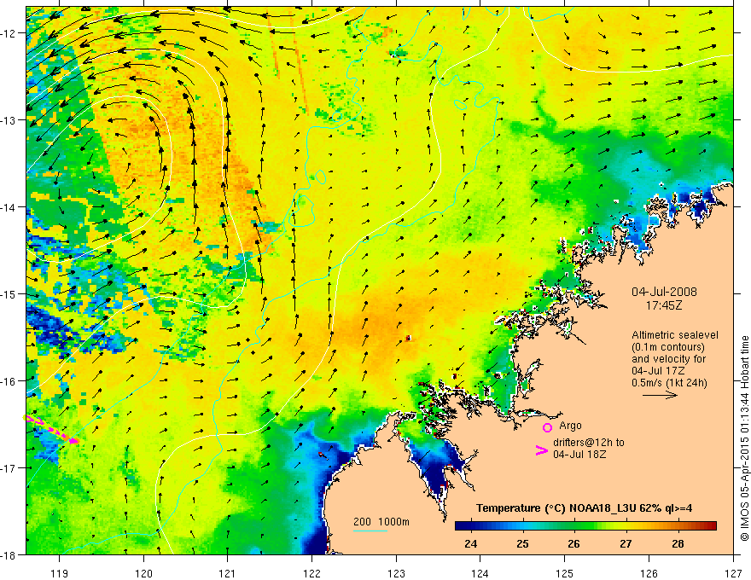Click the magenta Argo circle legend symbol
751x580 pixels.
[x=547, y=427]
